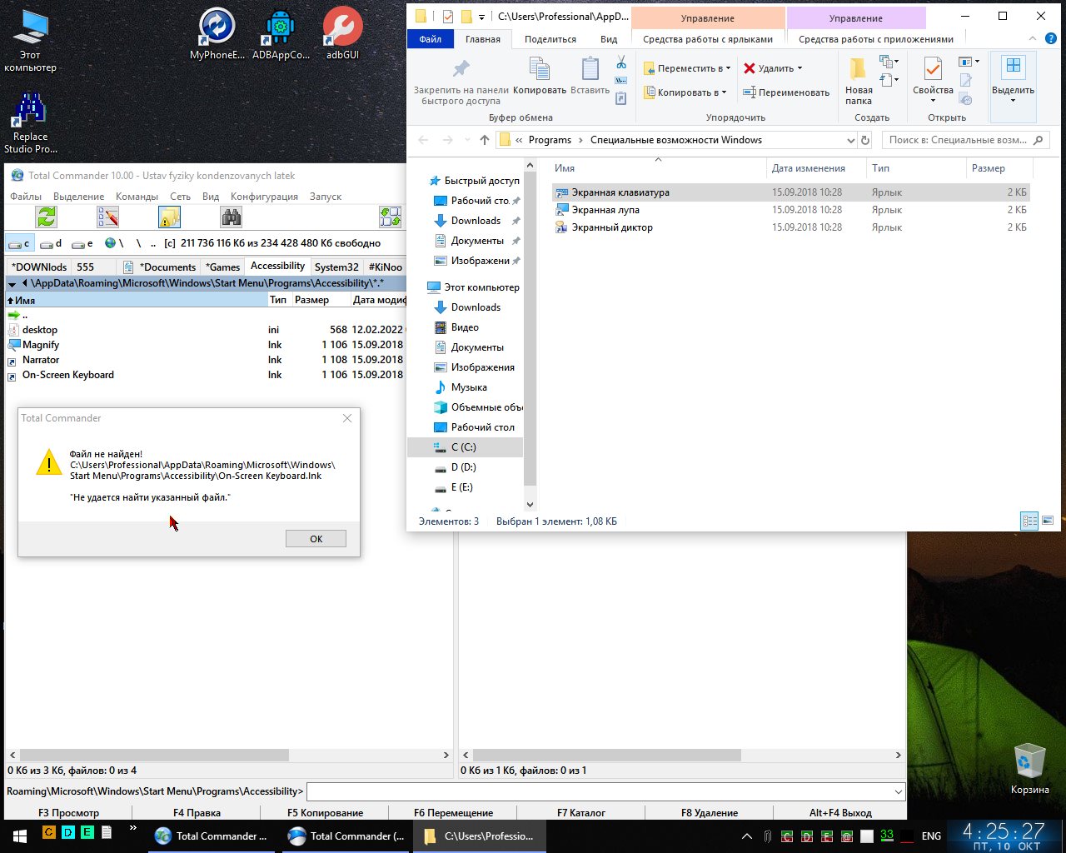Screen dimensions: 1066x853
Task: Switch to large thumbnails view in Explorer
Action: pyautogui.click(x=1048, y=521)
